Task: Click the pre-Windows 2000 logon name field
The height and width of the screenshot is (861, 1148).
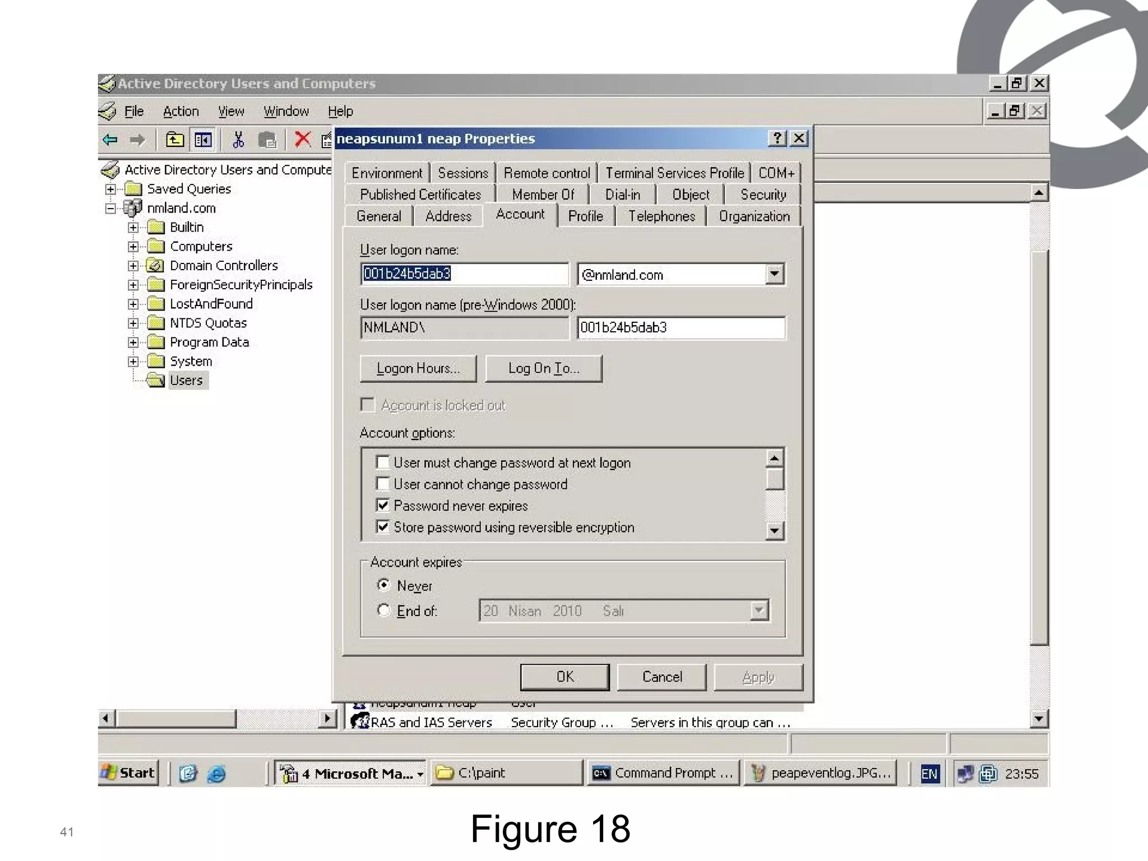Action: (681, 328)
